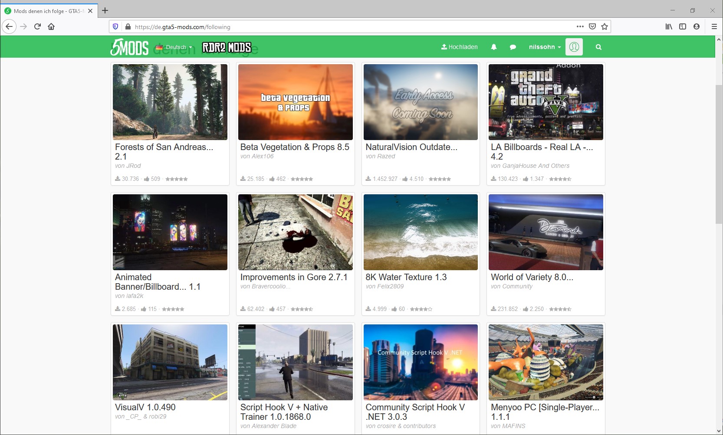Click 'Forests of San Andreas... 2.1' title

pyautogui.click(x=164, y=152)
